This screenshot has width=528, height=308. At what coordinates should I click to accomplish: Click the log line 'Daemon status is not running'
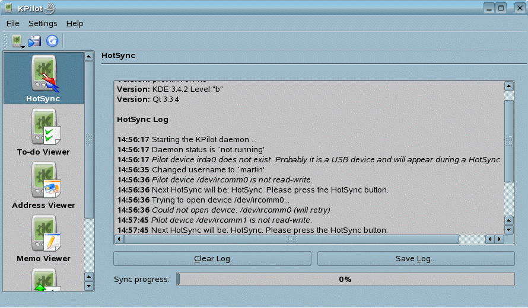click(191, 150)
